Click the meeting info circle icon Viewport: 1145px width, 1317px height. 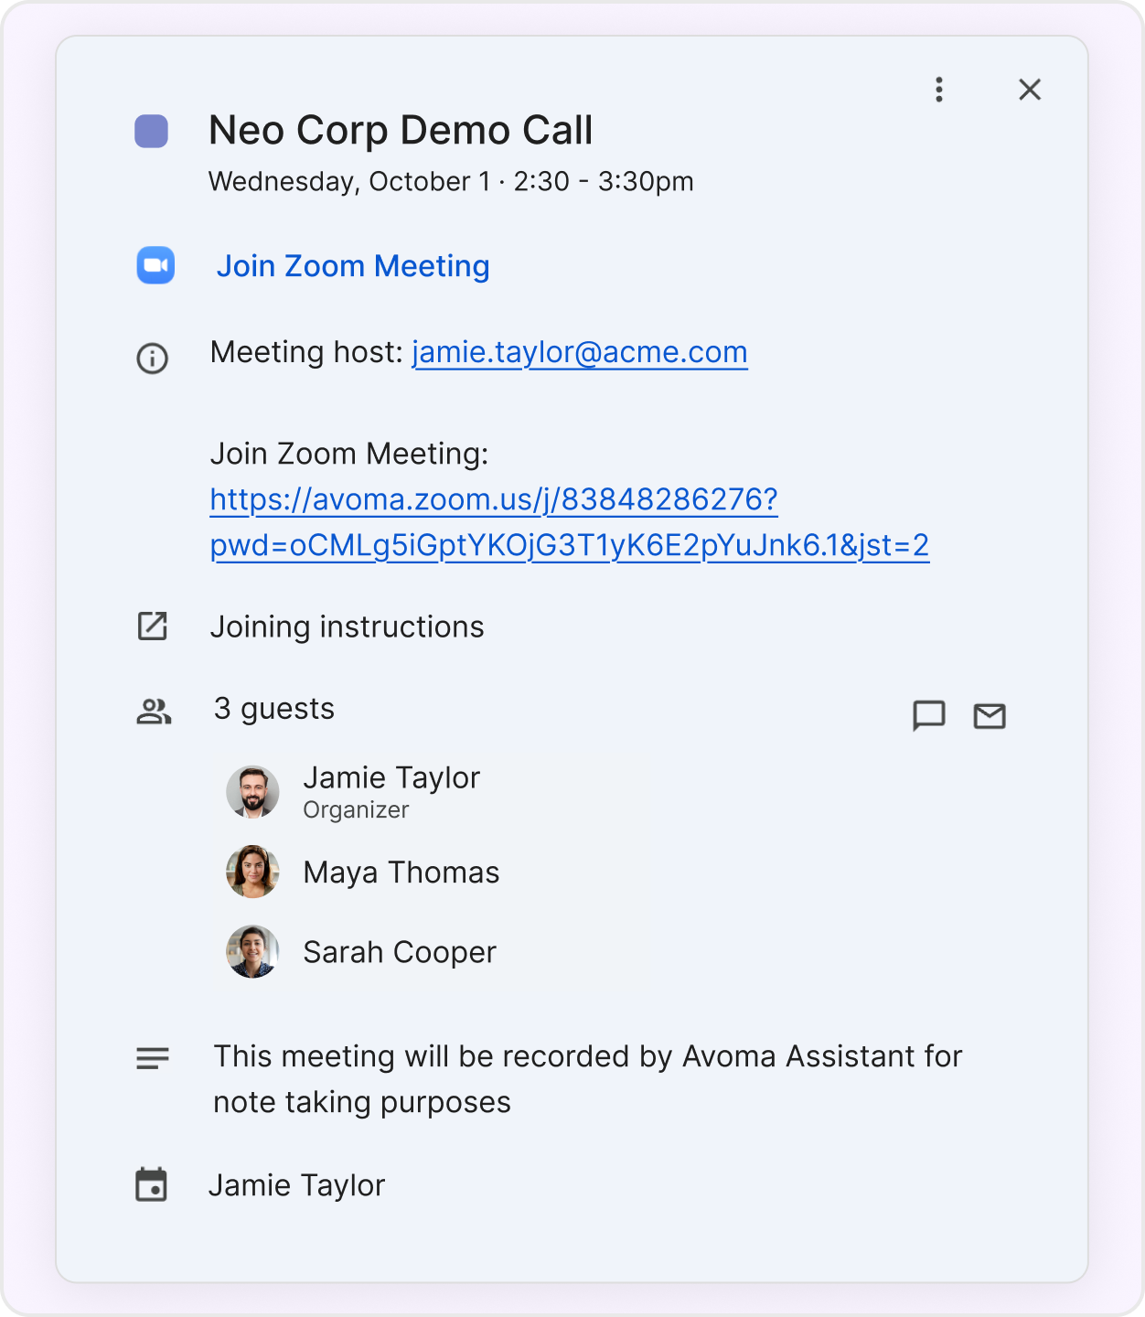(x=152, y=358)
